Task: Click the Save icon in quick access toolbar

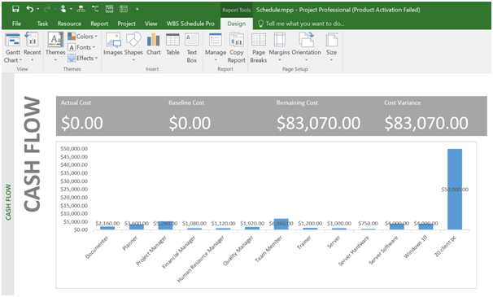Action: pos(15,9)
